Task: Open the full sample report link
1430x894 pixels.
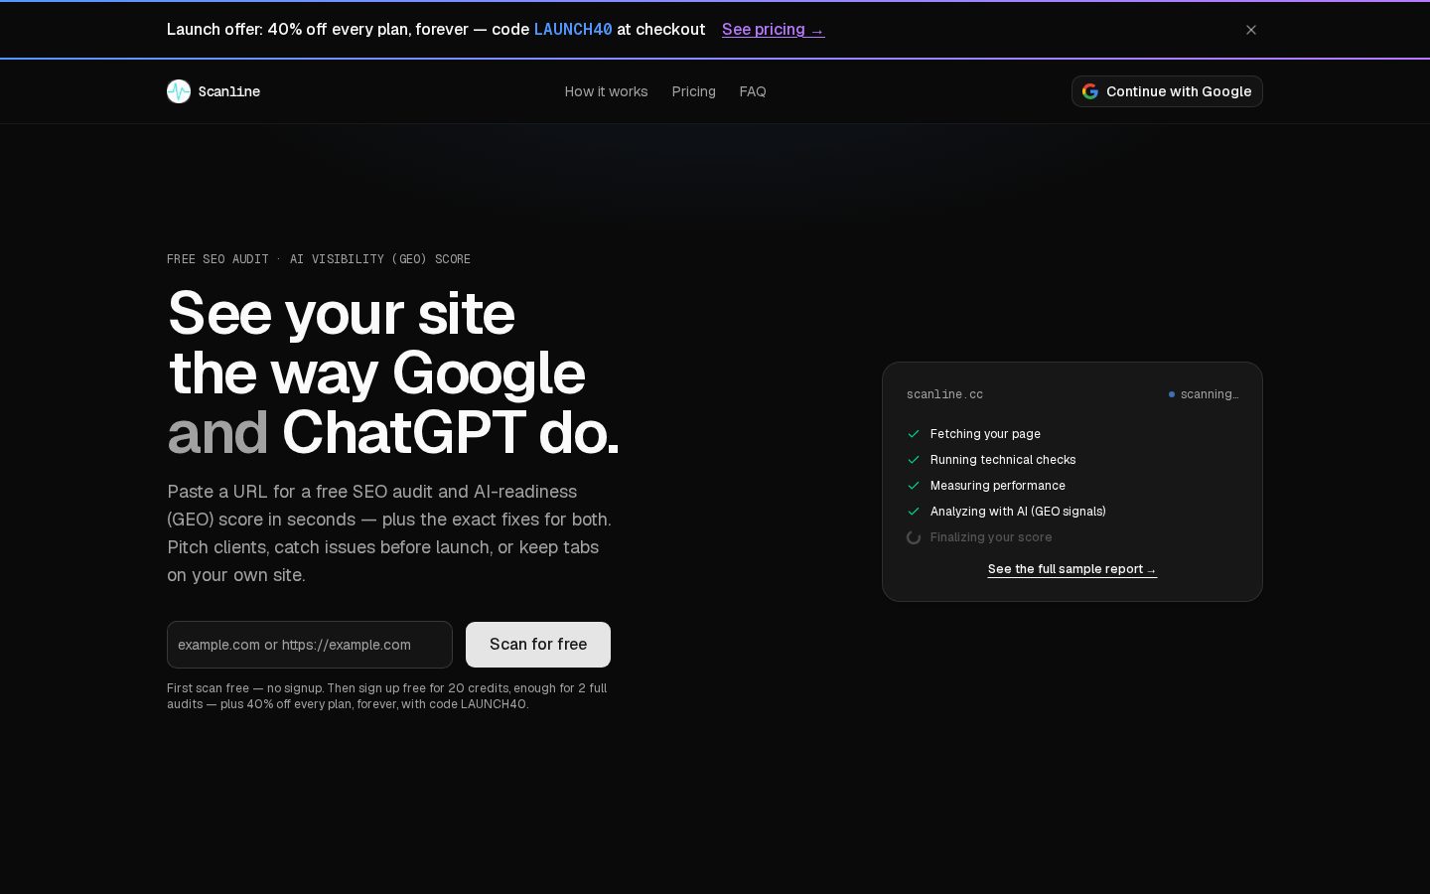Action: click(x=1072, y=569)
